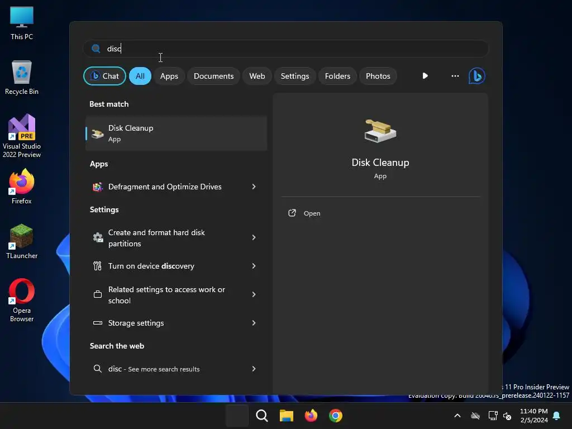
Task: Filter results by Folders
Action: [x=337, y=76]
